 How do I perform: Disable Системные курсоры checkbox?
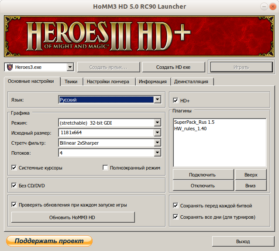pos(14,167)
